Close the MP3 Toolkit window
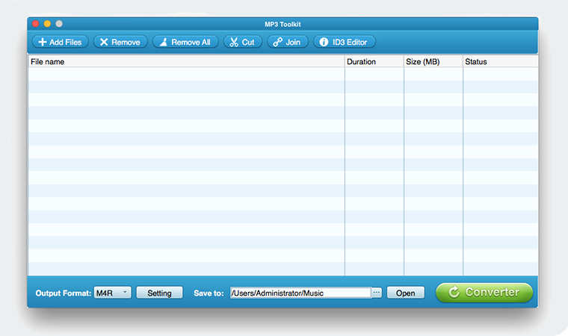Viewport: 568px width, 336px height. click(35, 24)
